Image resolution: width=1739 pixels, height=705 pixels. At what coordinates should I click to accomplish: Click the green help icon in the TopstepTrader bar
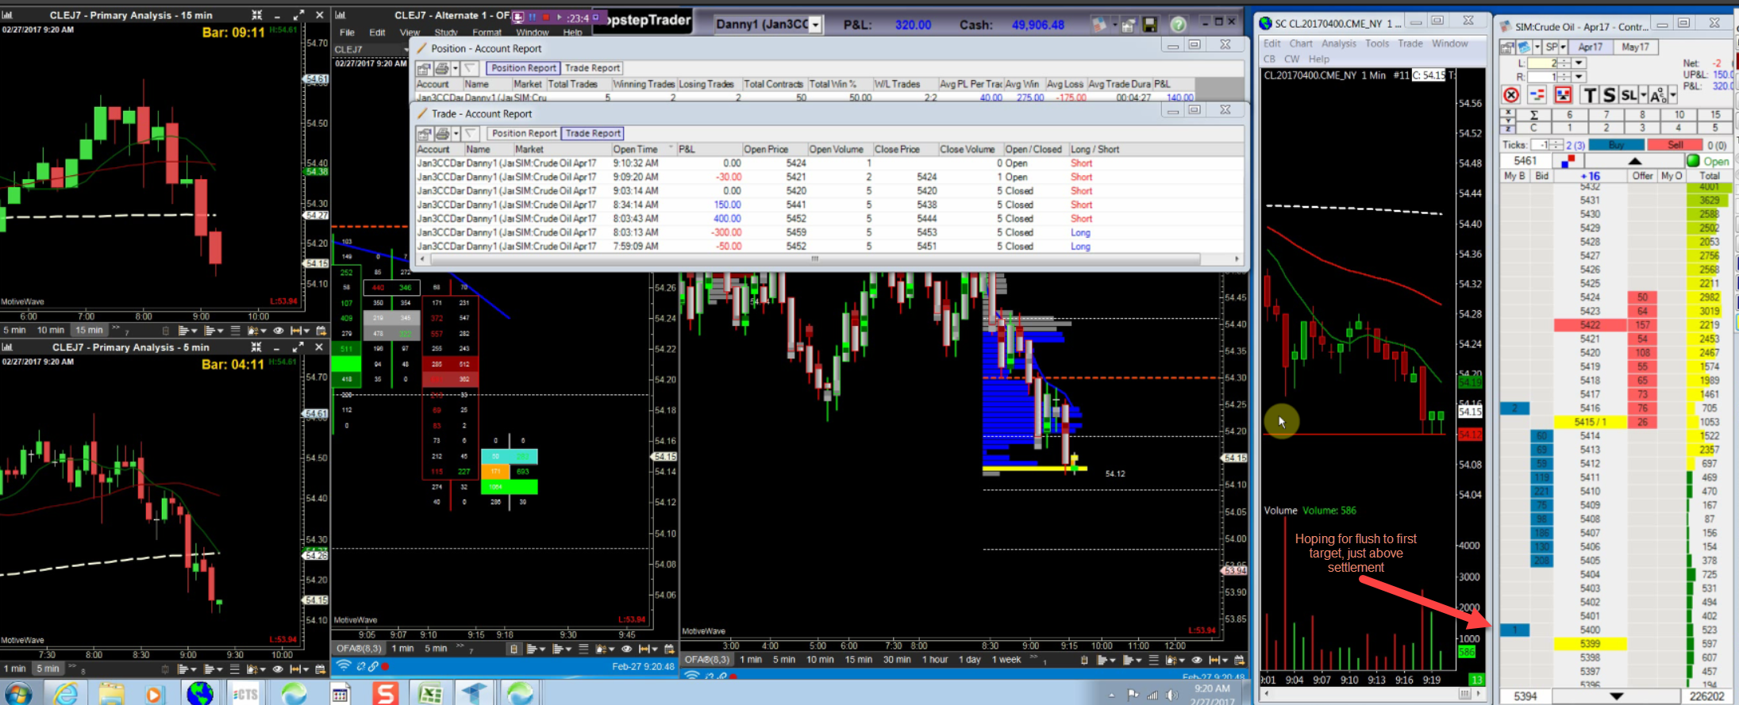tap(1178, 25)
